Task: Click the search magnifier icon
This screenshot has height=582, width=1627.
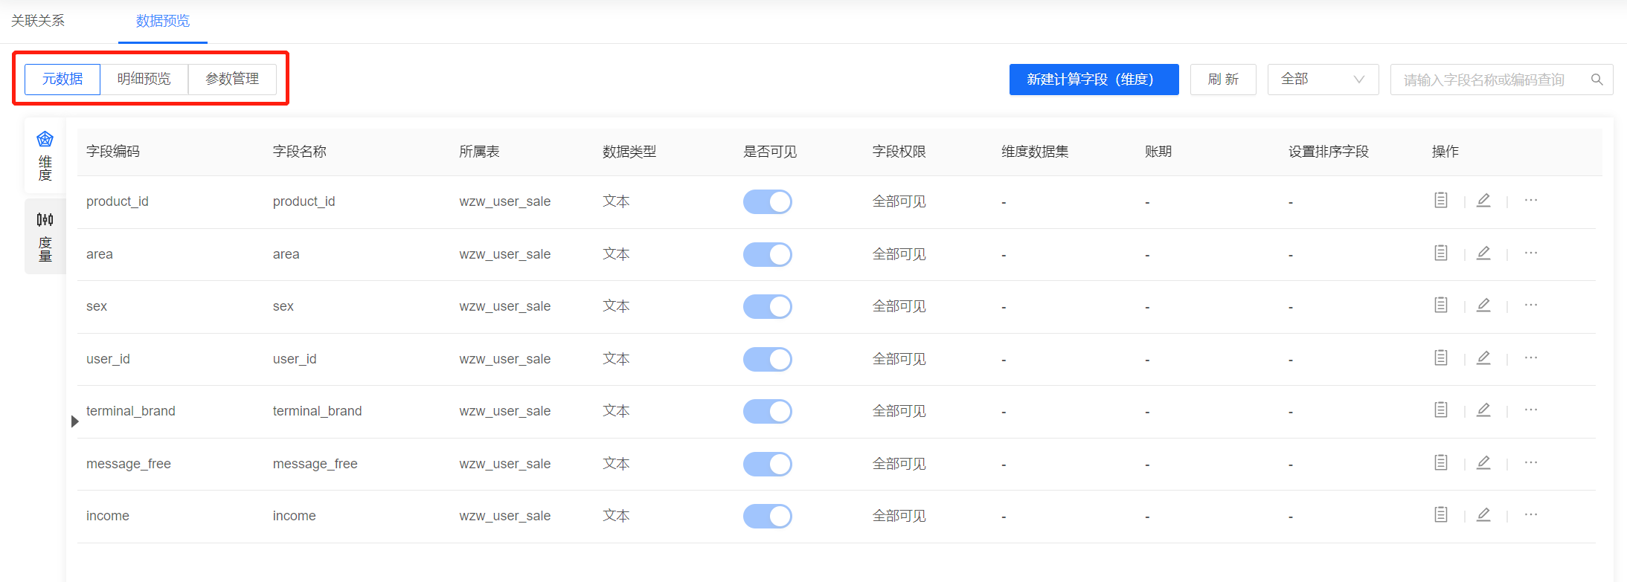Action: pyautogui.click(x=1596, y=80)
